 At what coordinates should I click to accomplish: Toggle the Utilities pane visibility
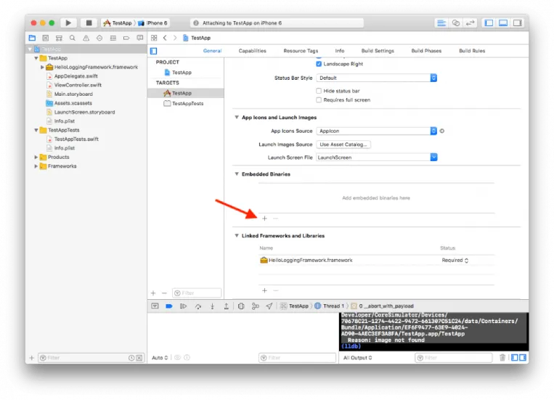(x=518, y=23)
